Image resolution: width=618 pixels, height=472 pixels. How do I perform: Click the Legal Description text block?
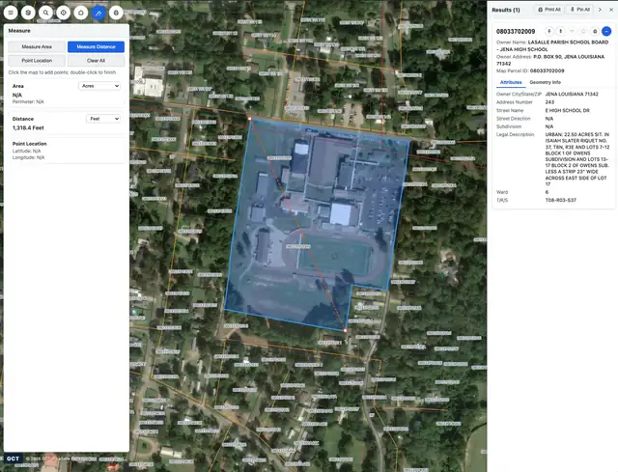click(x=577, y=159)
